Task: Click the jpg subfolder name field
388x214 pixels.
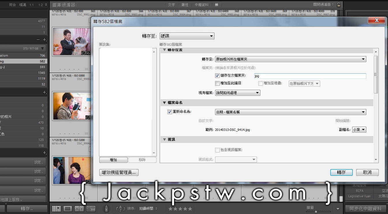Action: click(x=309, y=76)
